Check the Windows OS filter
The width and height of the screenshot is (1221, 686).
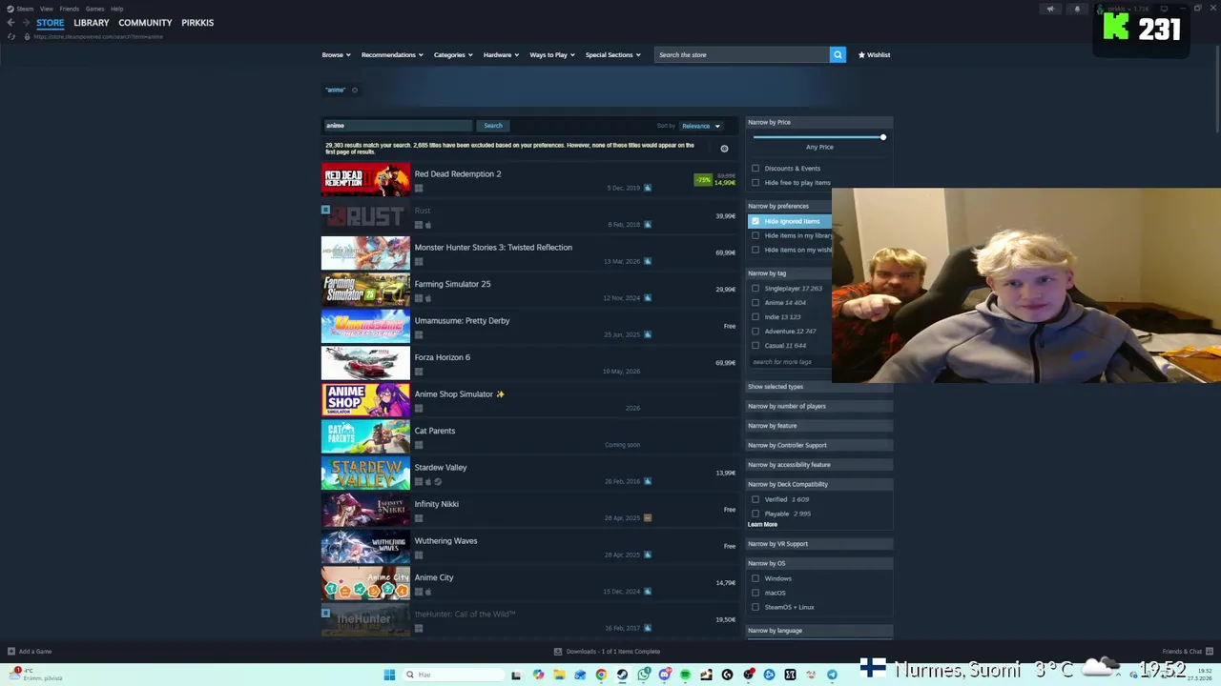pyautogui.click(x=755, y=578)
